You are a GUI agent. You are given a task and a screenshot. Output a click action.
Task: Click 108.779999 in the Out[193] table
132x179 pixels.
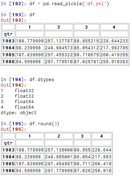[30, 41]
